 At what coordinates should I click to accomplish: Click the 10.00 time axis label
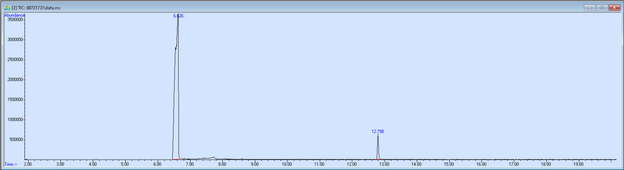pyautogui.click(x=287, y=164)
